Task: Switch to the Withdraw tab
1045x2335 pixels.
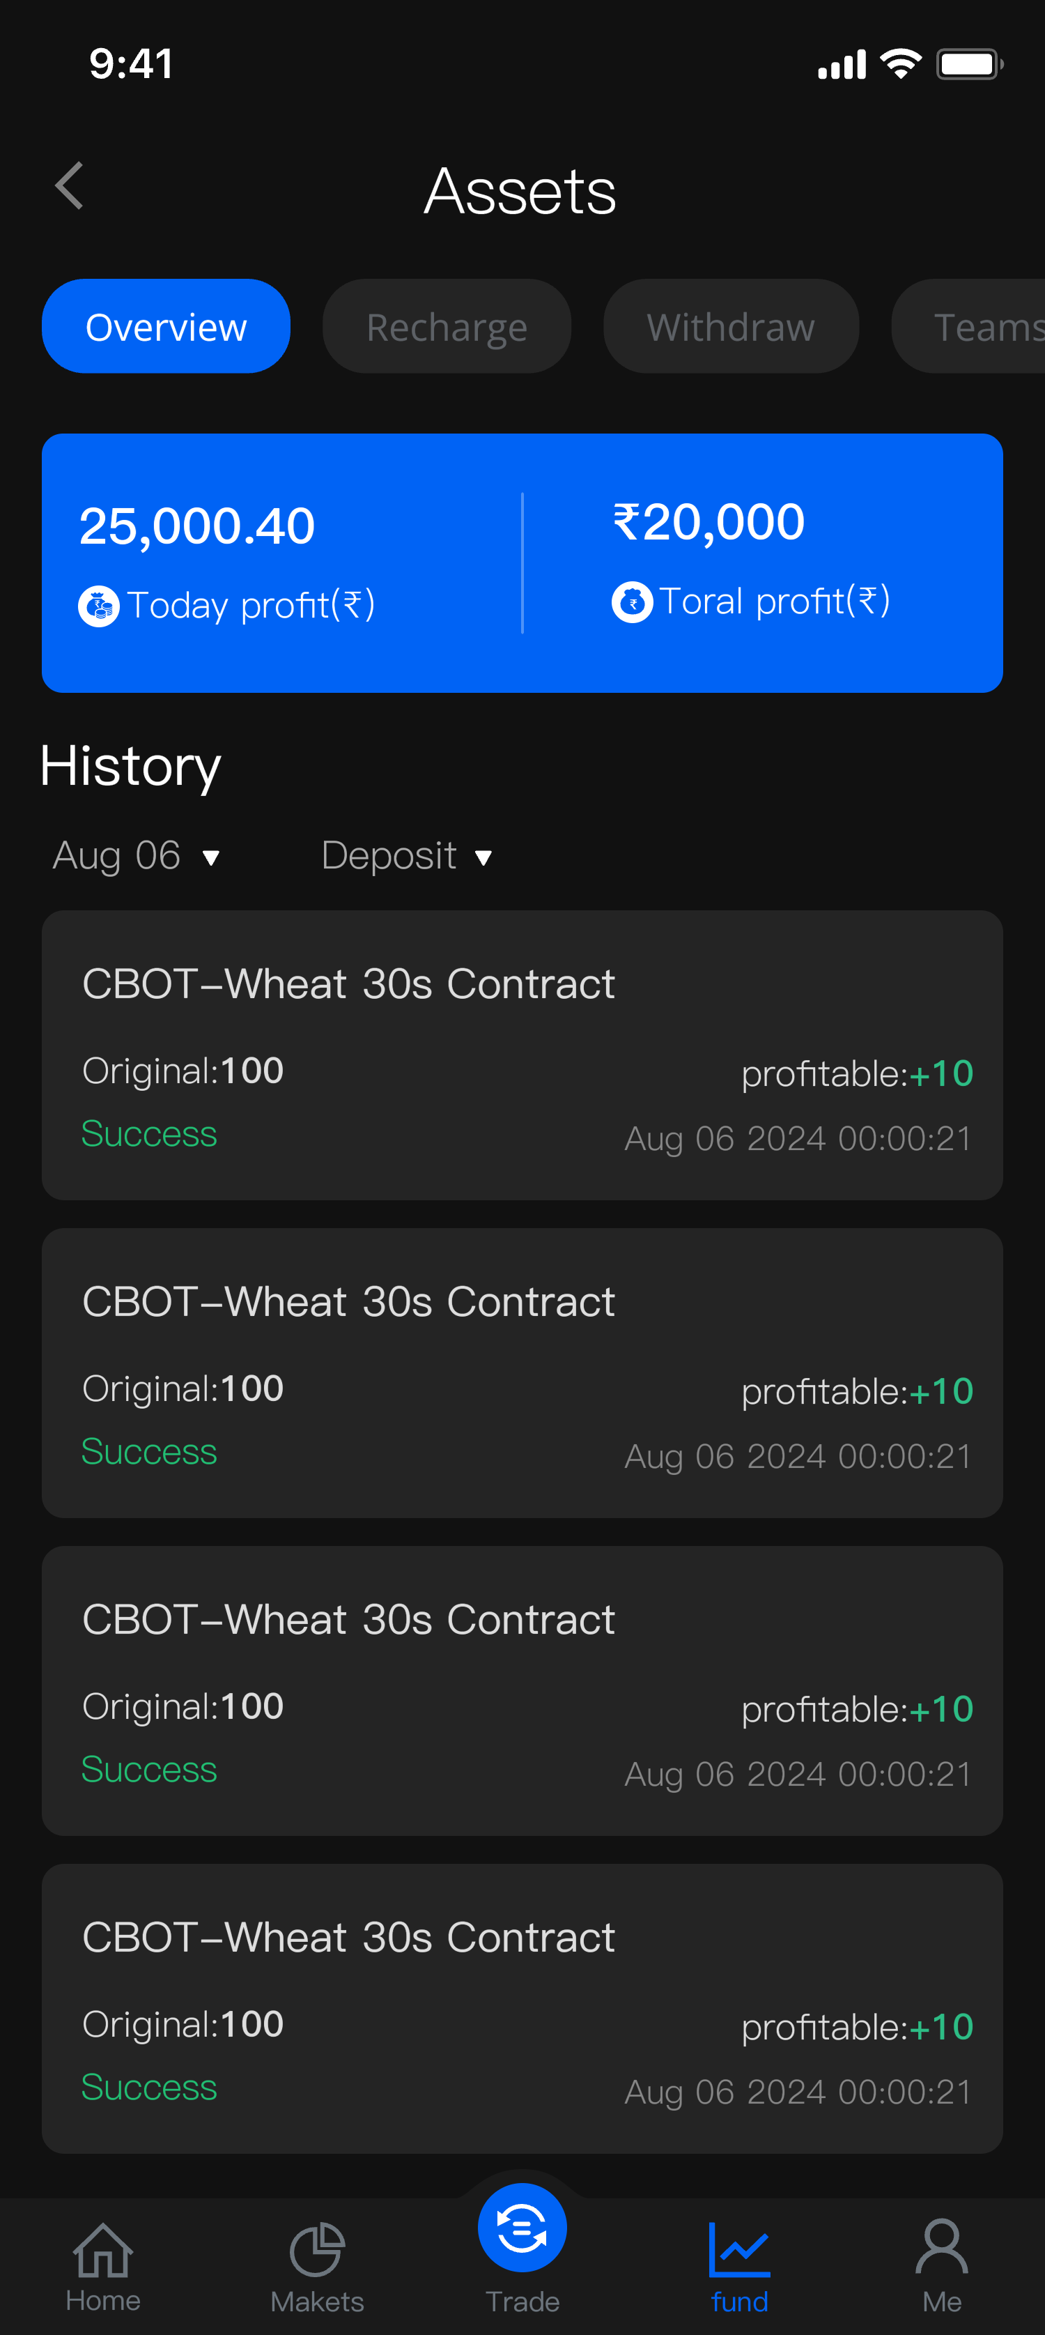Action: [731, 326]
